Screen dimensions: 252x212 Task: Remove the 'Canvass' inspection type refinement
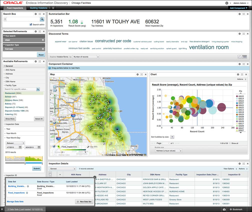tap(43, 49)
